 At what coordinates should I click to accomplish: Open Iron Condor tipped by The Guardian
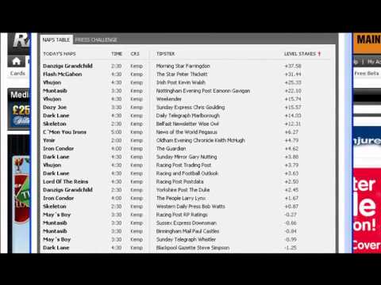pos(59,149)
